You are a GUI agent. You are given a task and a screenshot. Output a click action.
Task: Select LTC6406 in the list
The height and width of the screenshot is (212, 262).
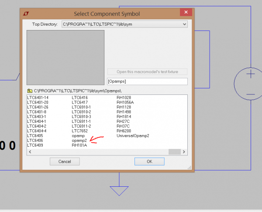click(x=35, y=140)
